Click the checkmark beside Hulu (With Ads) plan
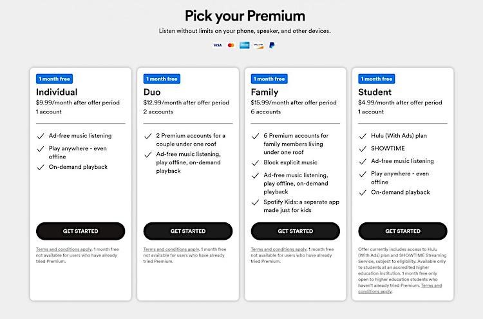Screen dimensions: 483x319 [x=363, y=136]
